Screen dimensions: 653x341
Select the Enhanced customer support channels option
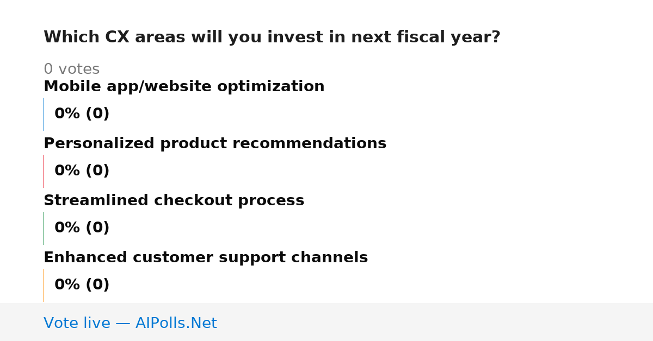[206, 258]
